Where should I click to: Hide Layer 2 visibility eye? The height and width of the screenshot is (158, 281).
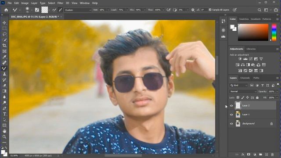coord(231,106)
